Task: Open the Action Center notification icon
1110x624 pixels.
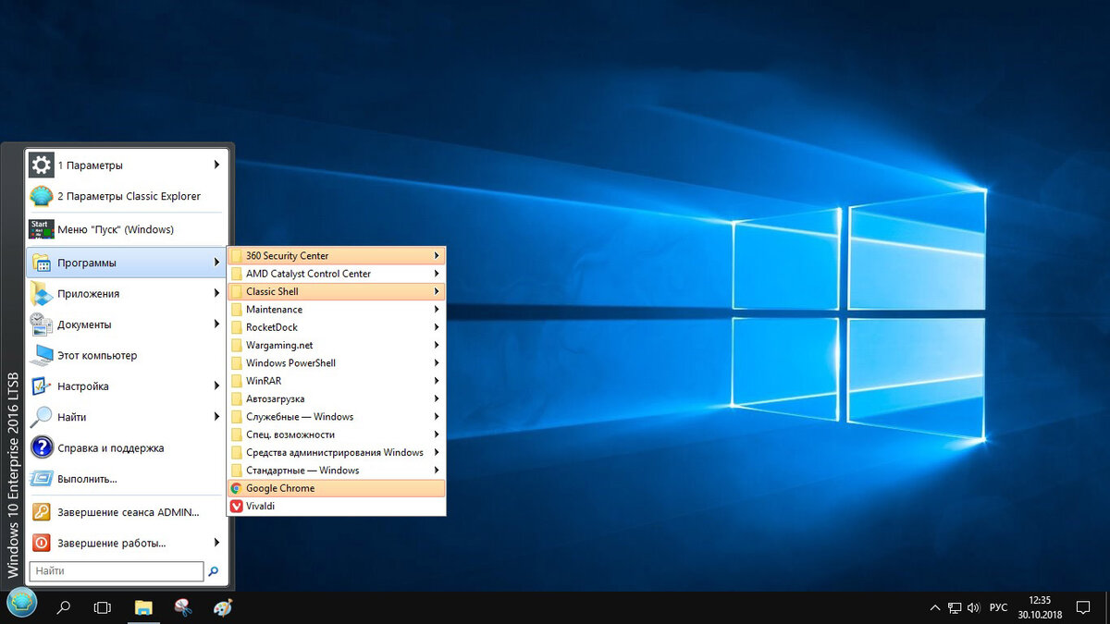Action: pos(1083,607)
